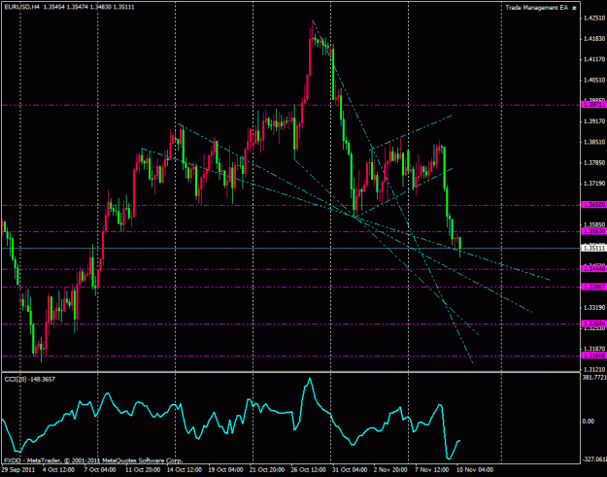
Task: Select the 1.32684 horizontal line price tag
Action: tap(594, 324)
